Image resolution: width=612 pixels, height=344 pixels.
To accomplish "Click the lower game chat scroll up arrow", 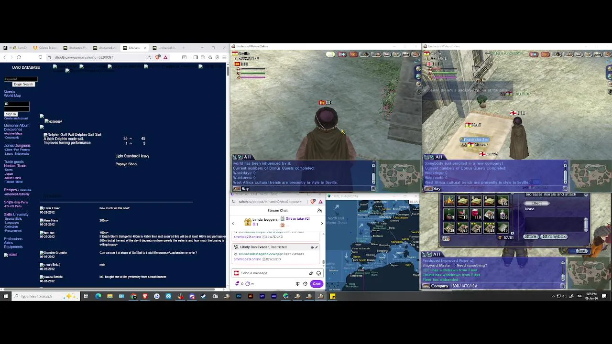I will coord(563,263).
